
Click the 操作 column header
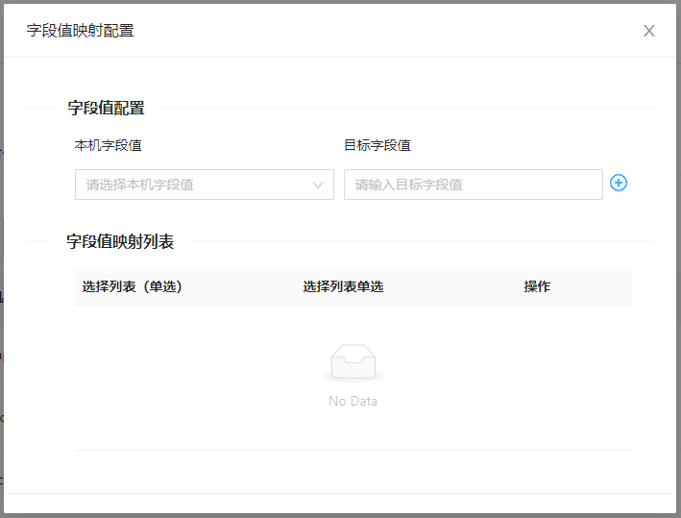coord(537,286)
